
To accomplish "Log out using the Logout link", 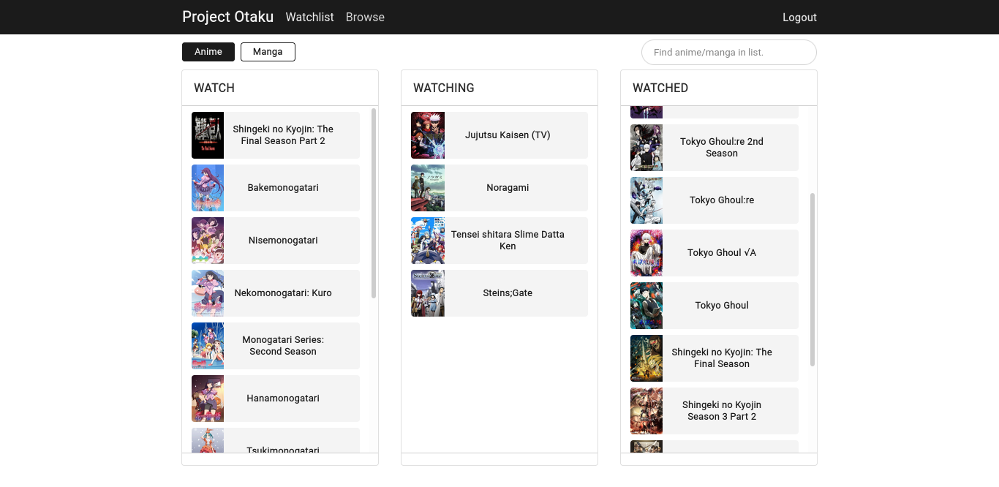I will [799, 18].
